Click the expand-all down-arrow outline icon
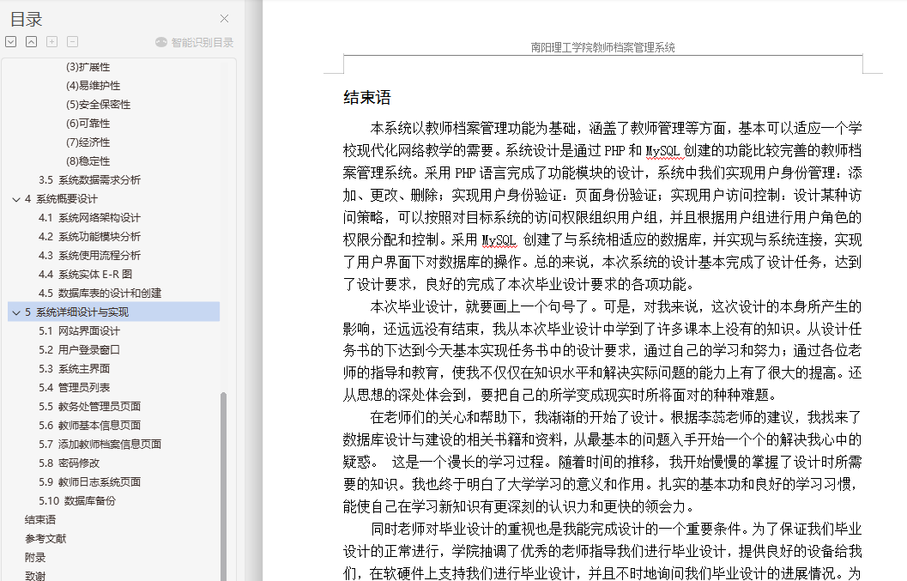The width and height of the screenshot is (907, 581). point(11,42)
